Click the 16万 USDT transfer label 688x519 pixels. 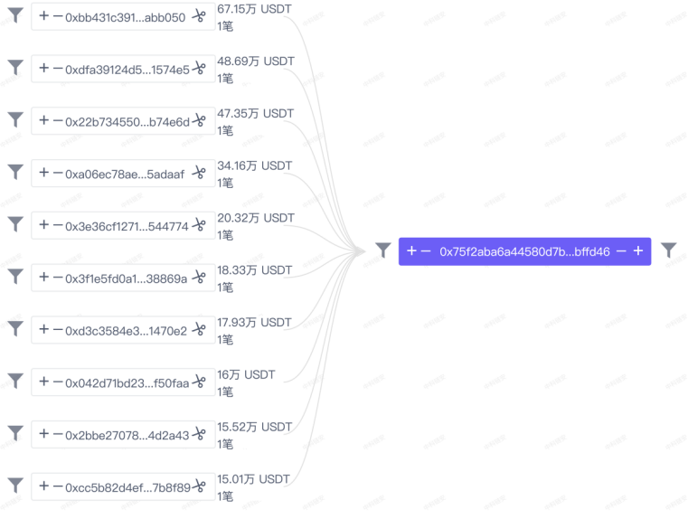[x=246, y=374]
